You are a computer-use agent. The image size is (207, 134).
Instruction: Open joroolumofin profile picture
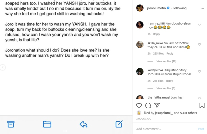140,8
